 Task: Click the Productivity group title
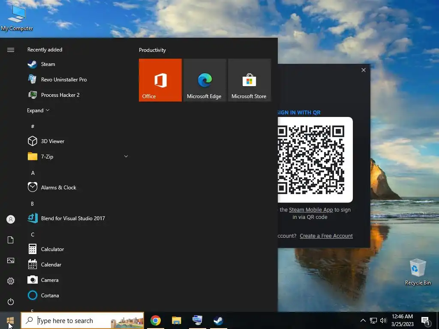152,50
